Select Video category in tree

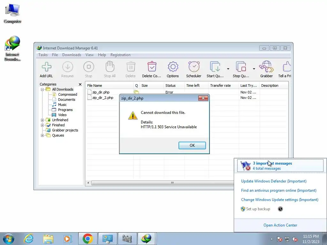[62, 115]
